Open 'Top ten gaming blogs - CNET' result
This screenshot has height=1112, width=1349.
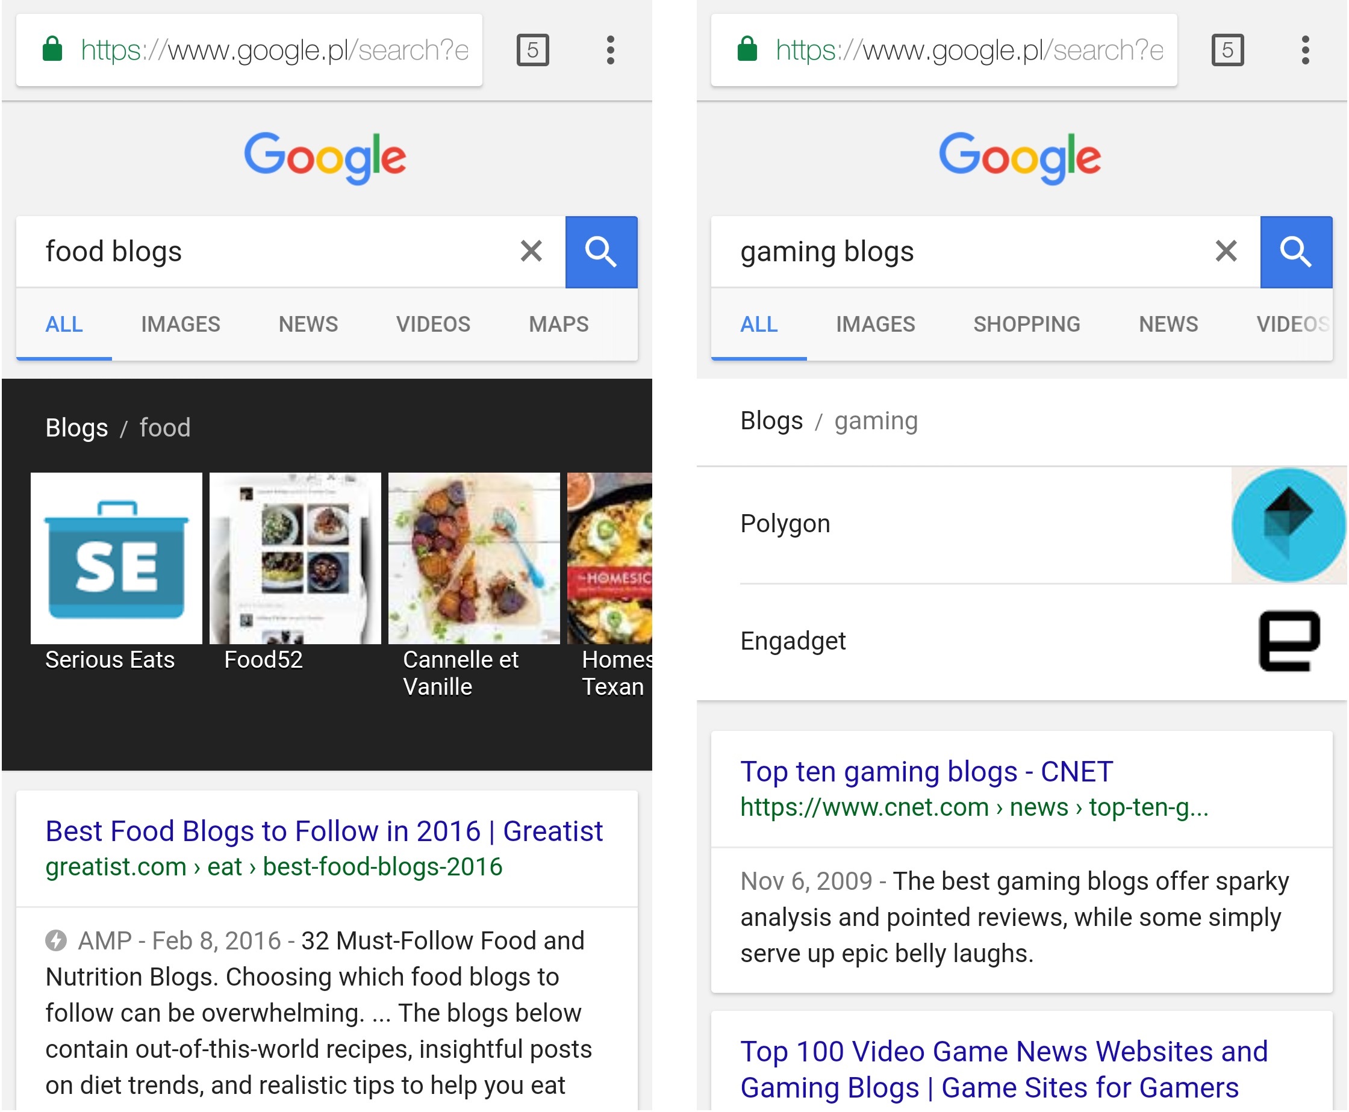(x=927, y=772)
